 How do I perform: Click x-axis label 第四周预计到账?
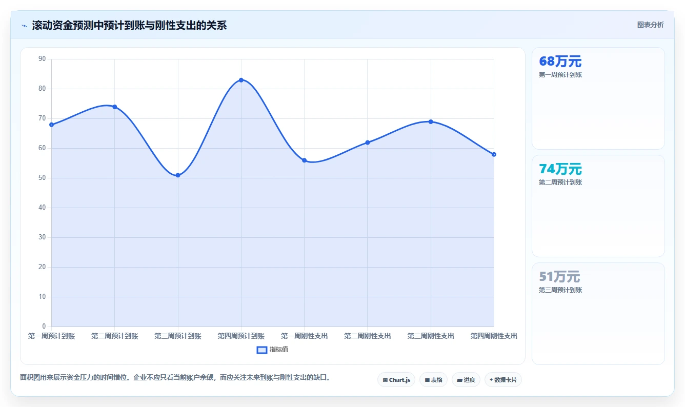click(x=241, y=336)
